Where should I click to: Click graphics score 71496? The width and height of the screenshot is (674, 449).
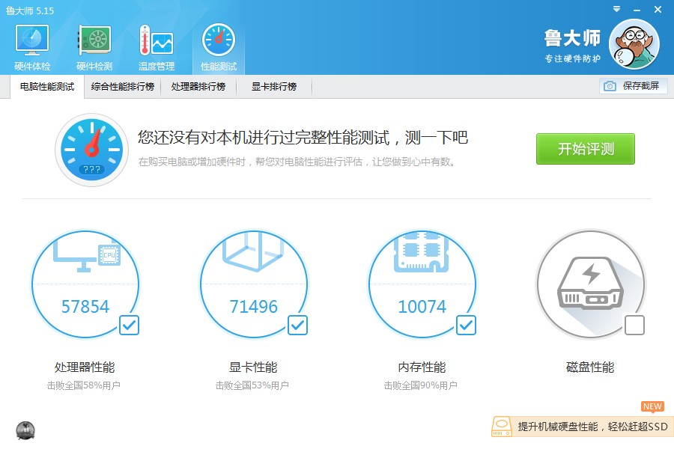coord(254,307)
